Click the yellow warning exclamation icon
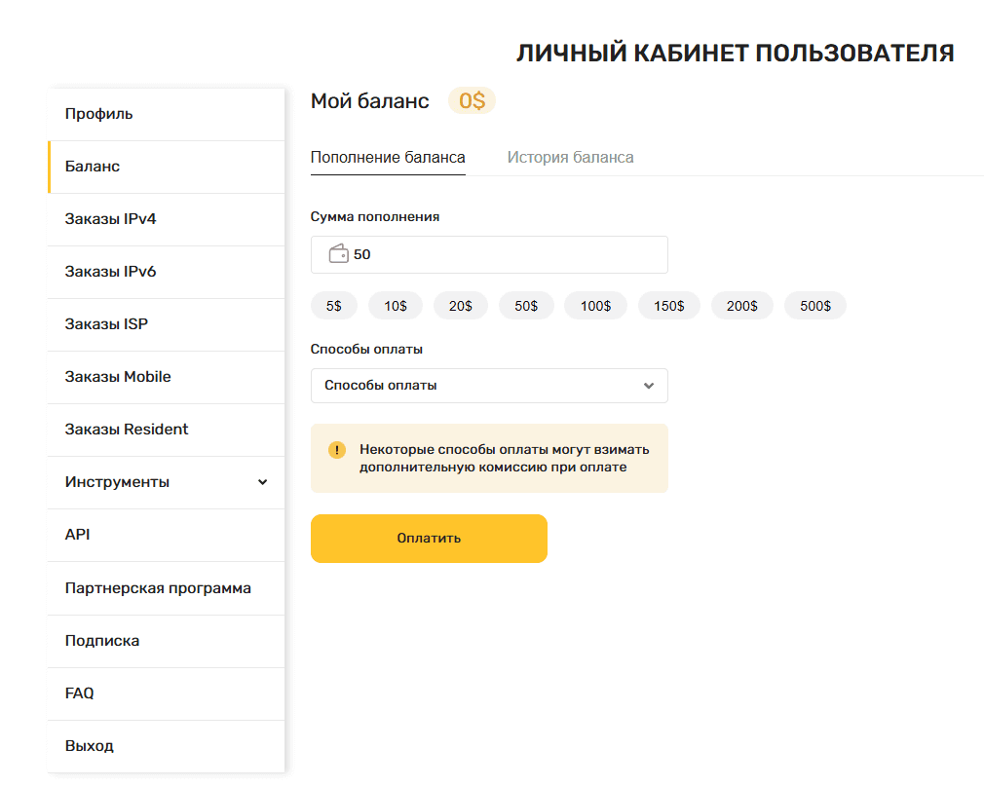Image resolution: width=984 pixels, height=787 pixels. click(x=337, y=450)
